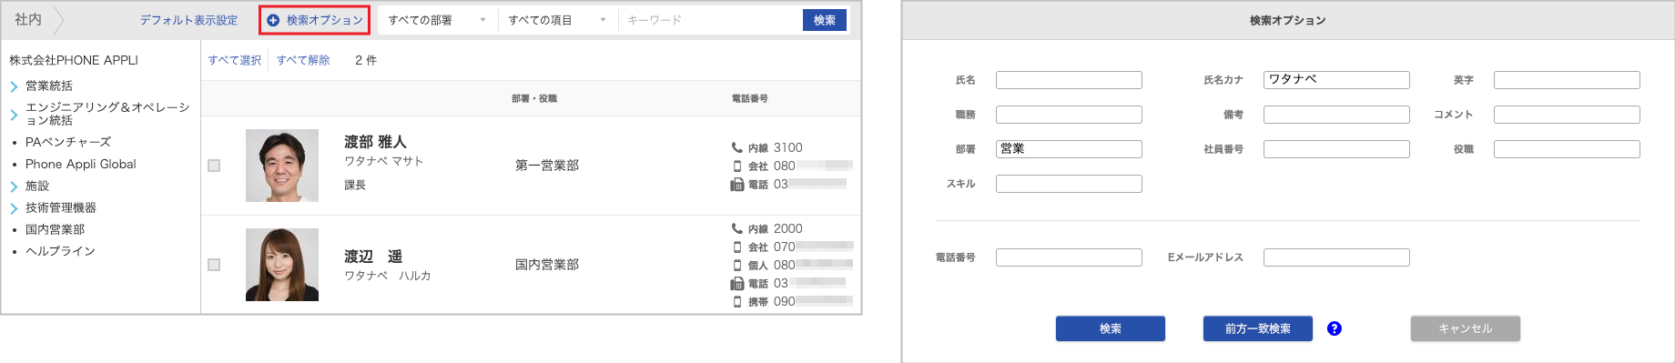Image resolution: width=1675 pixels, height=363 pixels.
Task: Click the 氏名カナ field containing ワタナベ
Action: click(x=1336, y=80)
